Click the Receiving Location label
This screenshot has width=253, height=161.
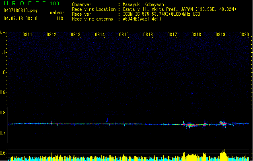point(94,9)
